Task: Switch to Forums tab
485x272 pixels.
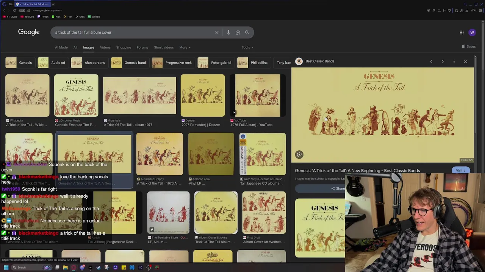Action: tap(142, 48)
